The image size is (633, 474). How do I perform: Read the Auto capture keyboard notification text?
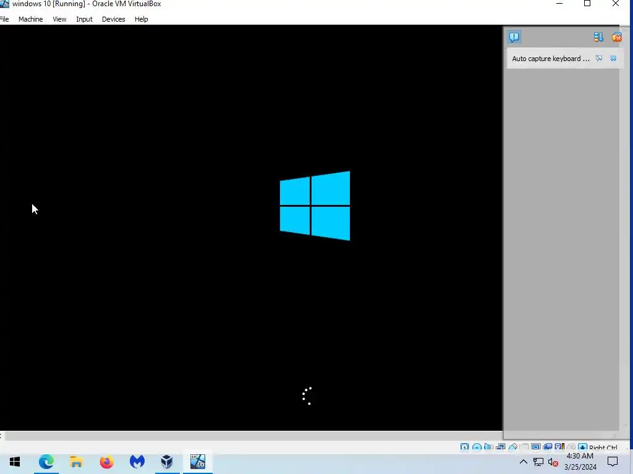551,59
